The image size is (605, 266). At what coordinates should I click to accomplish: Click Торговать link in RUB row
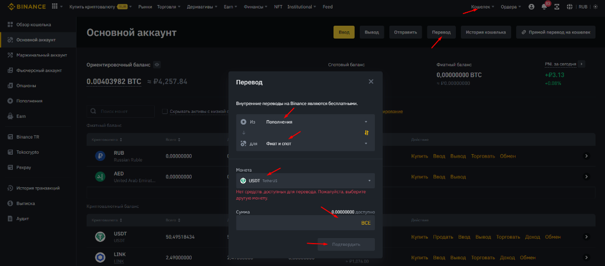click(483, 156)
